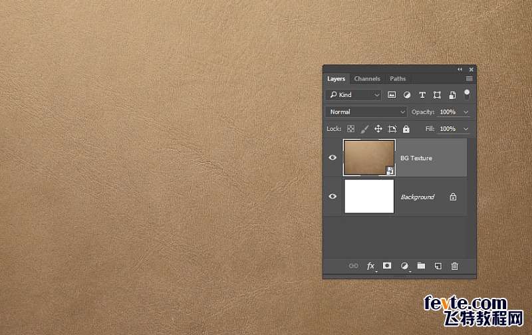Image resolution: width=532 pixels, height=335 pixels.
Task: Toggle layer filtering switch on or off
Action: click(x=467, y=95)
